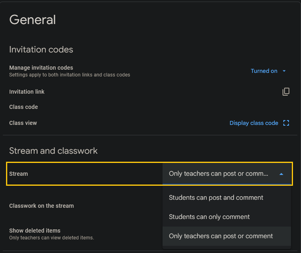Image resolution: width=301 pixels, height=253 pixels.
Task: Click the General page heading
Action: 33,20
